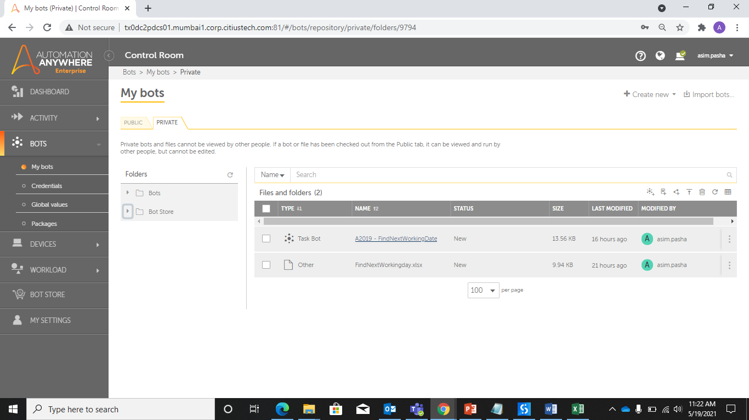Screen dimensions: 749x420
Task: Click the upload arrow icon in files toolbar
Action: point(689,192)
